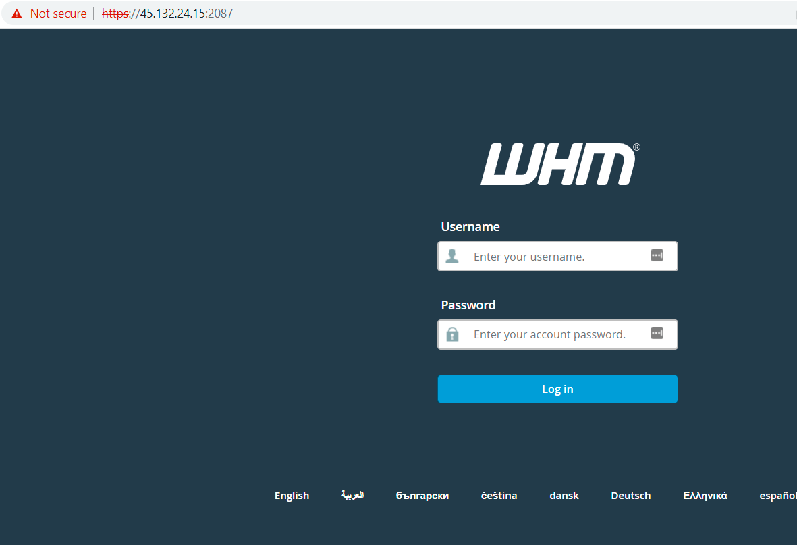Switch language to español
This screenshot has height=545, width=797.
(x=777, y=496)
